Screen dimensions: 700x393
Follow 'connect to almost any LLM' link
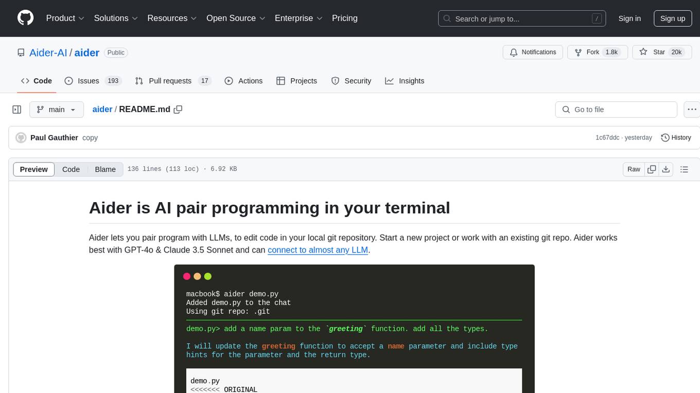[x=318, y=250]
